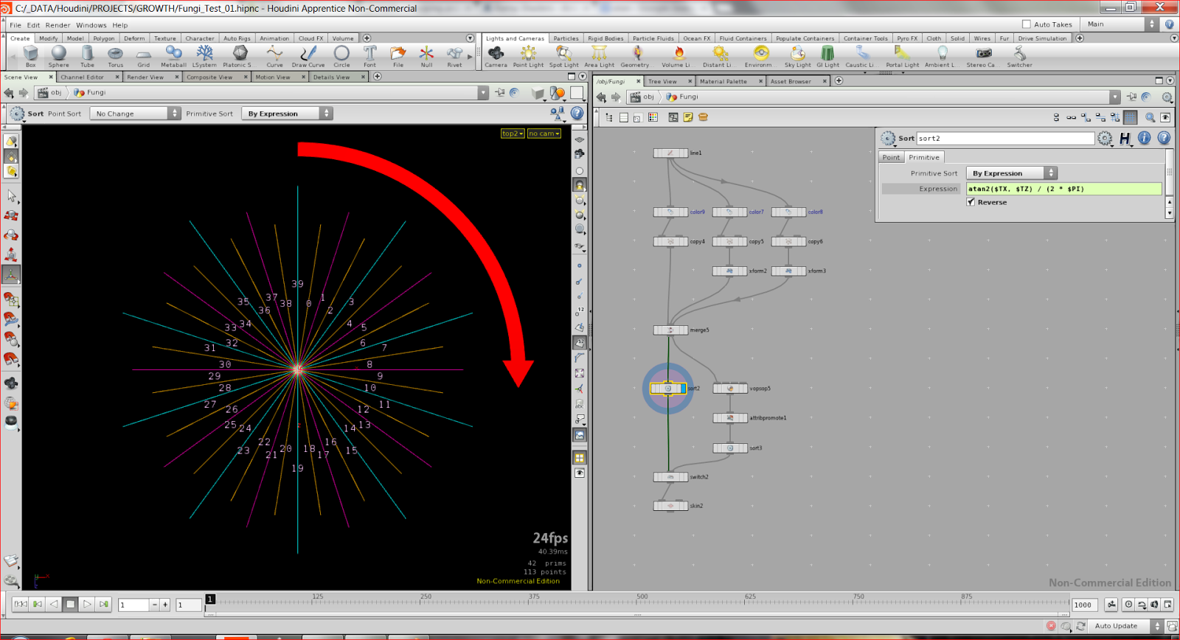1180x640 pixels.
Task: Enable the Auto Takes checkbox
Action: coord(1026,24)
